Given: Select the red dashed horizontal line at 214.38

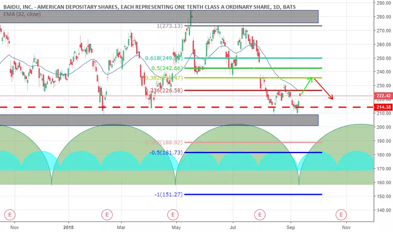Looking at the screenshot, I should [x=187, y=107].
